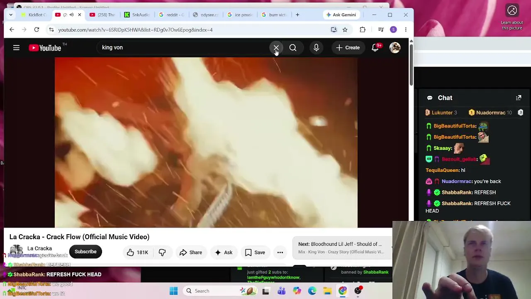Viewport: 531px width, 299px height.
Task: Open Task View on the taskbar
Action: point(266,291)
